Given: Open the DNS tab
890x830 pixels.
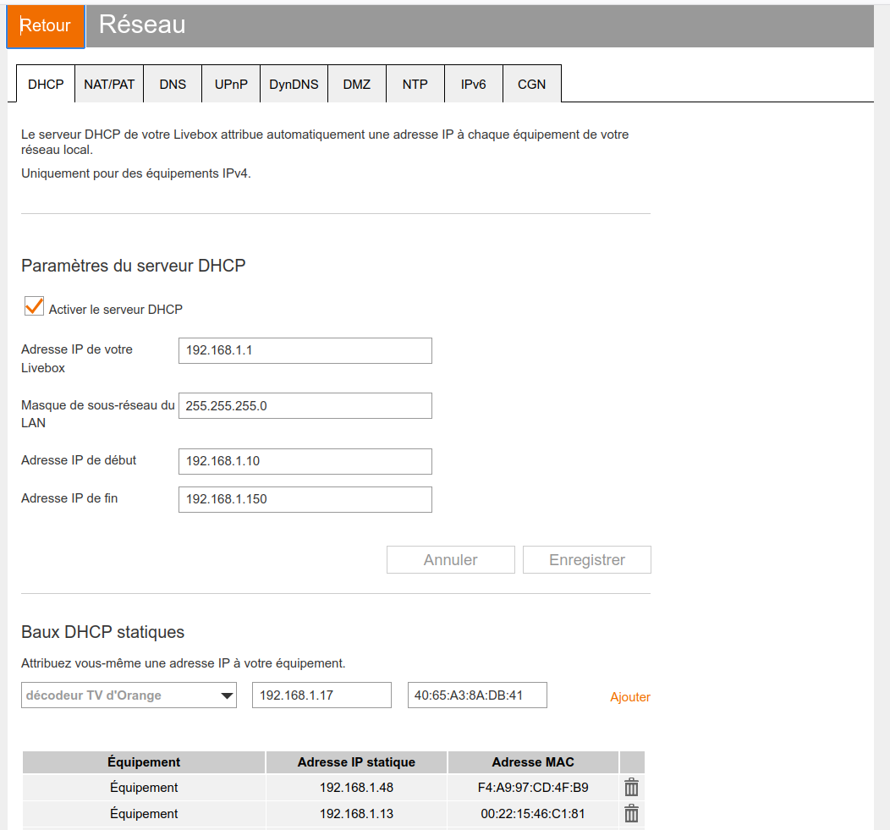Looking at the screenshot, I should (x=173, y=85).
